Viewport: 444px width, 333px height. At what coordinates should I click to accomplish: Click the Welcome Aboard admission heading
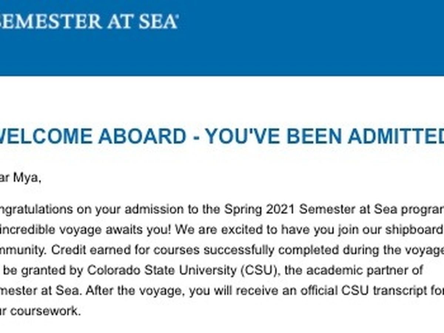[222, 137]
